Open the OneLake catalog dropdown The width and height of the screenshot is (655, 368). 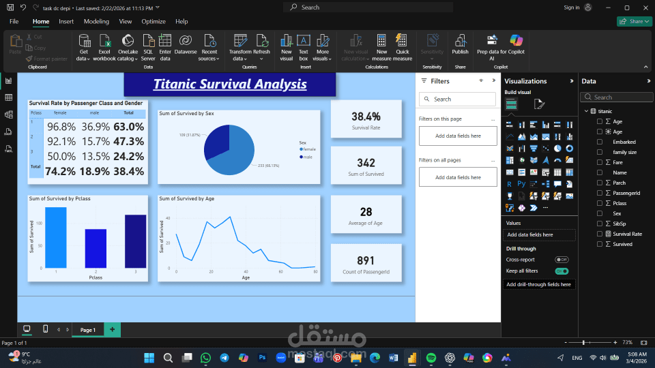pyautogui.click(x=128, y=59)
